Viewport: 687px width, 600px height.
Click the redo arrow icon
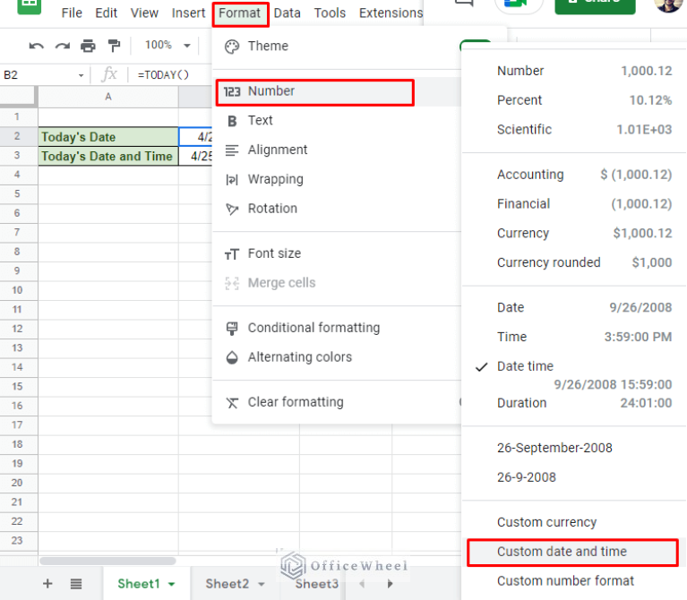tap(62, 46)
